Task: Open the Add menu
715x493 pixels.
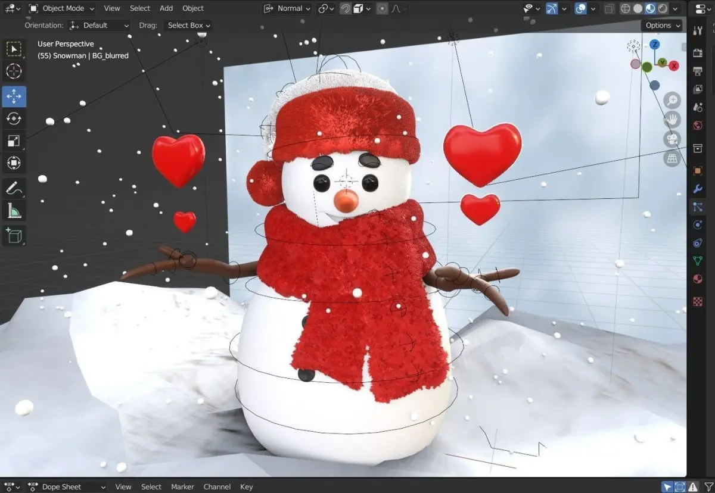Action: point(166,8)
